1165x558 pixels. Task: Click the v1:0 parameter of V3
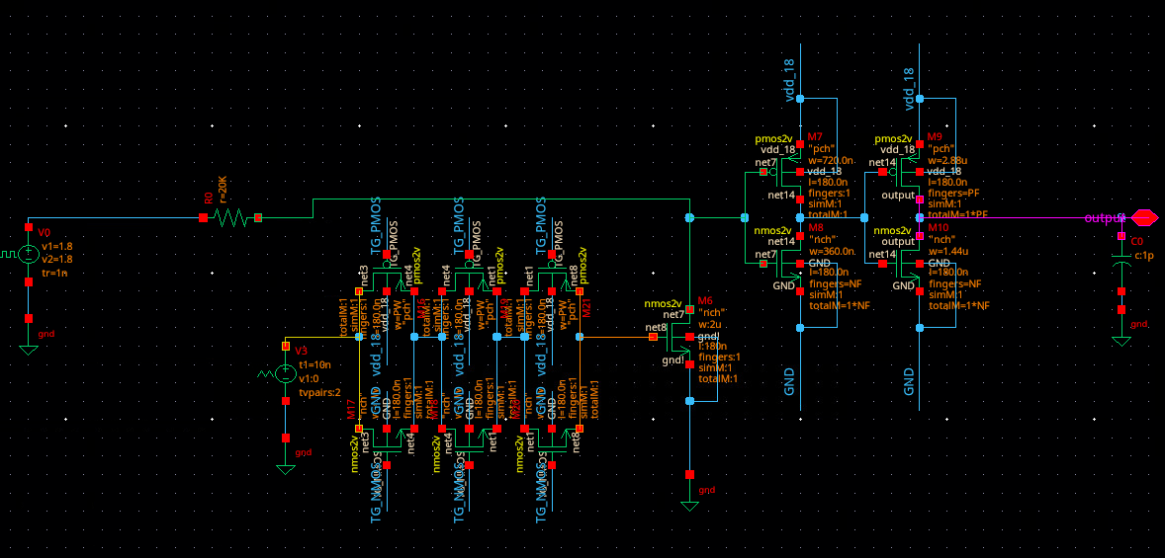click(309, 378)
